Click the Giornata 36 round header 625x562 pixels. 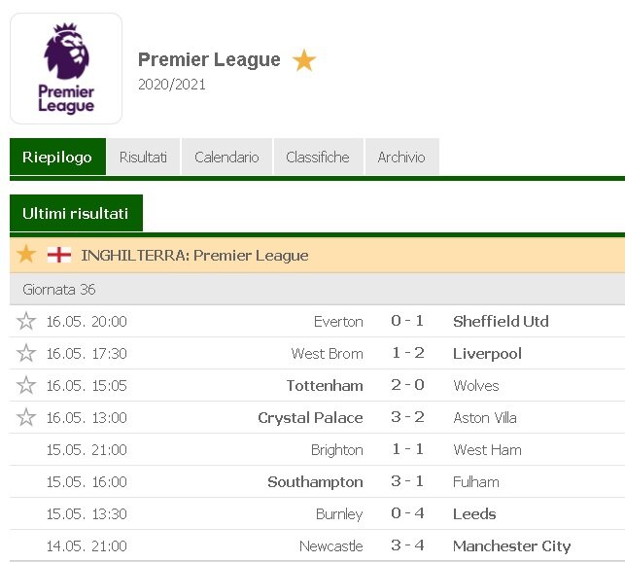59,290
